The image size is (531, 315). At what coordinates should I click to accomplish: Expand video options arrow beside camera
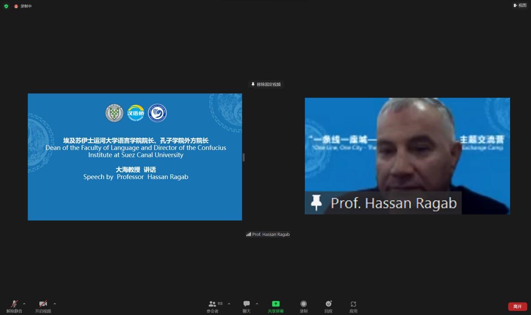point(54,304)
